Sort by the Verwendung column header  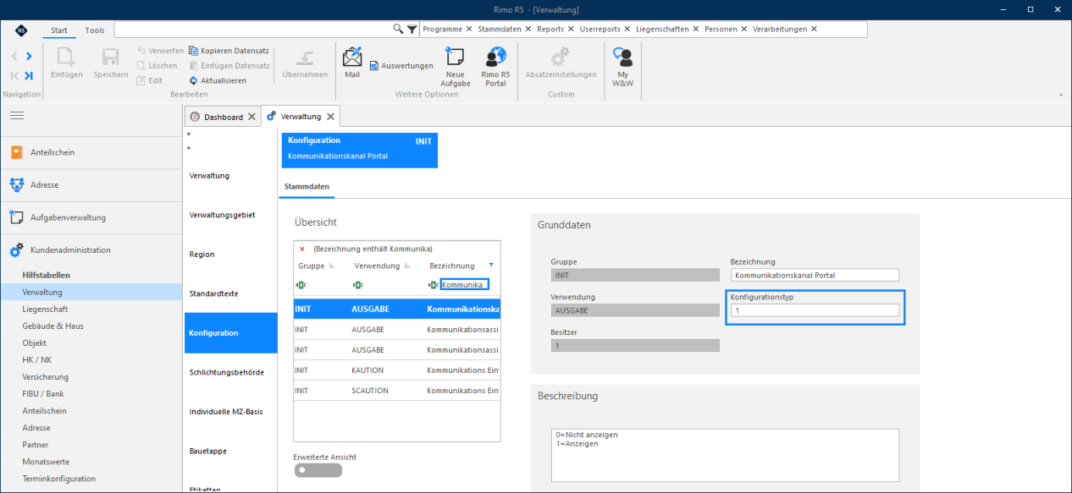pyautogui.click(x=377, y=266)
